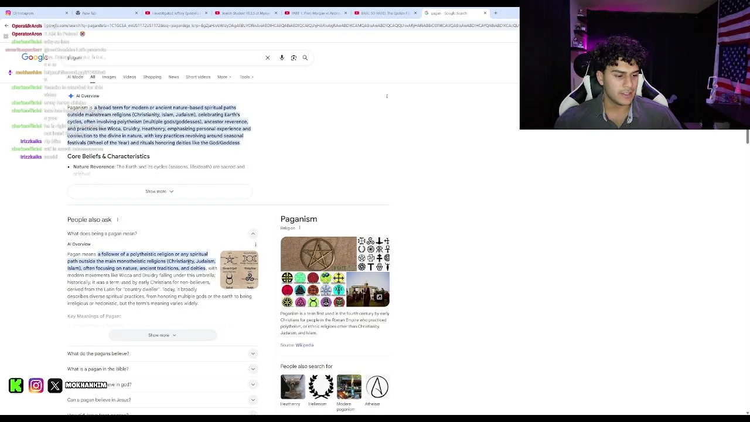750x422 pixels.
Task: Click into the Google search input field
Action: pyautogui.click(x=164, y=58)
